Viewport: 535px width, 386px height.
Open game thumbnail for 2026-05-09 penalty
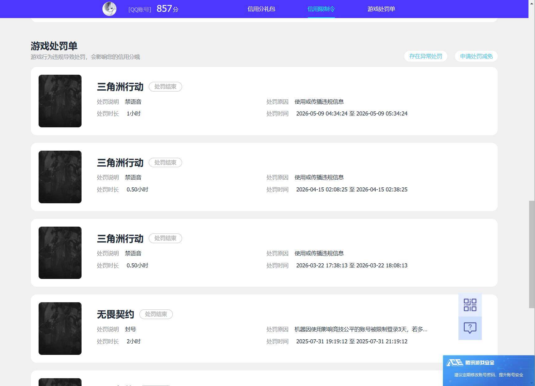tap(60, 101)
